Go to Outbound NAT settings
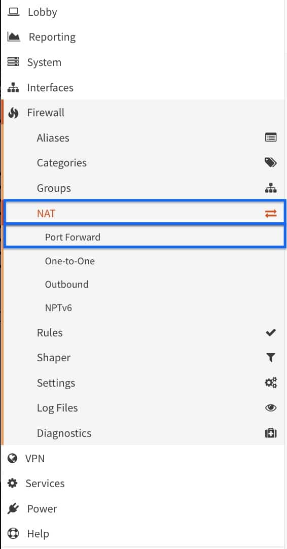287x549 pixels. click(143, 284)
